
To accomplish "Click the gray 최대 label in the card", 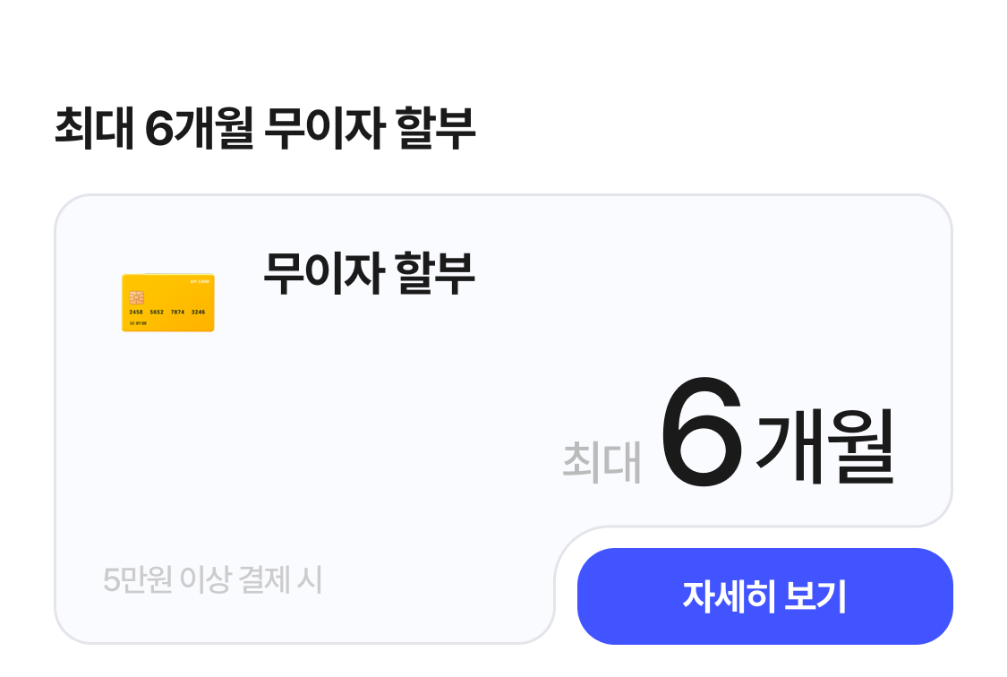I will [x=602, y=462].
